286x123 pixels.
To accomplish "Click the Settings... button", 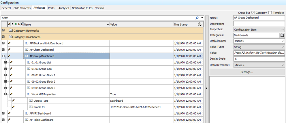I will pyautogui.click(x=247, y=72).
